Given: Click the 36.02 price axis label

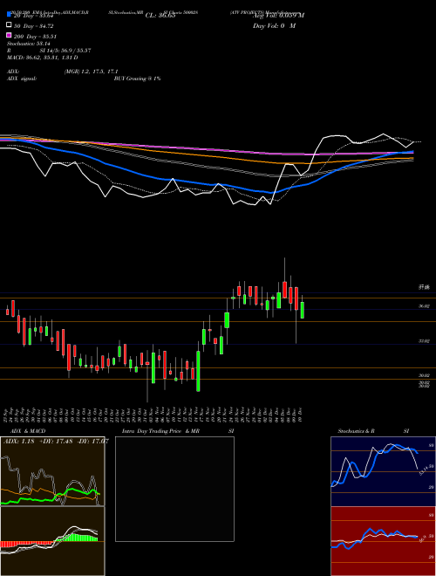Looking at the screenshot, I should [425, 306].
